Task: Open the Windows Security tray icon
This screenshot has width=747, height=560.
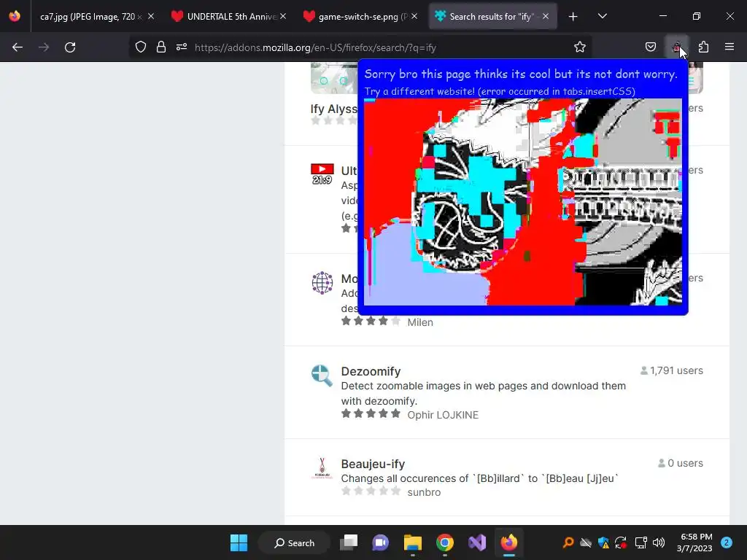Action: (x=603, y=542)
